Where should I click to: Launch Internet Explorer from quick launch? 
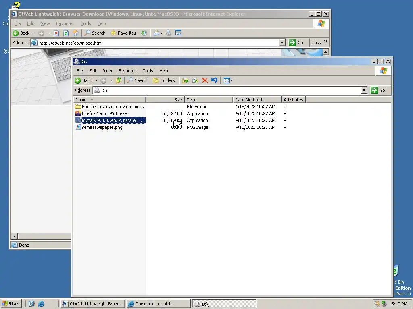(41, 304)
